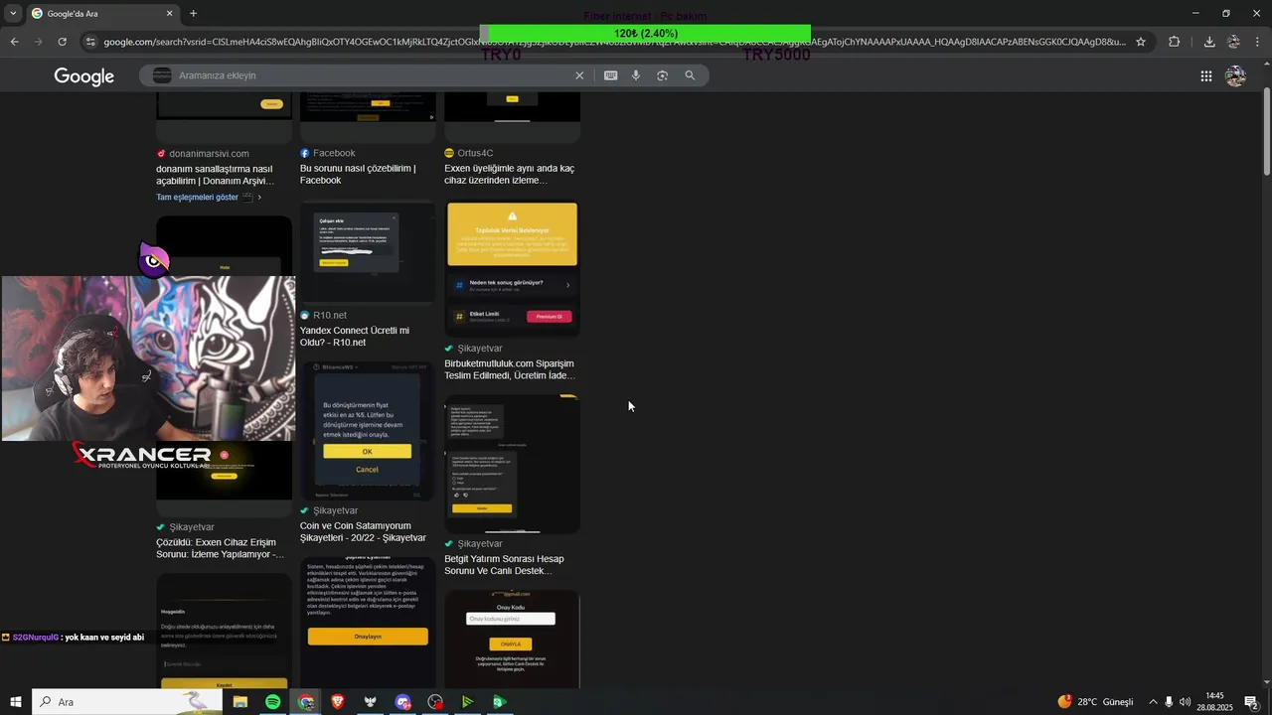Screen dimensions: 1272x715
Task: Click the page vertical scrollbar
Action: coord(1266,132)
